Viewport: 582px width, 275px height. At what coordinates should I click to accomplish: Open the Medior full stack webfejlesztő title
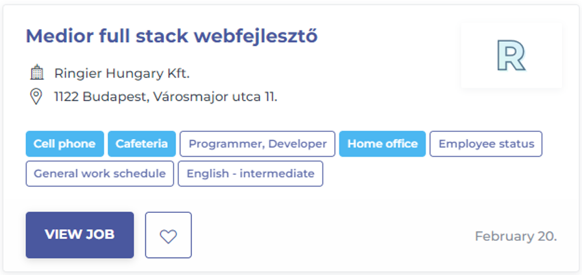[171, 36]
